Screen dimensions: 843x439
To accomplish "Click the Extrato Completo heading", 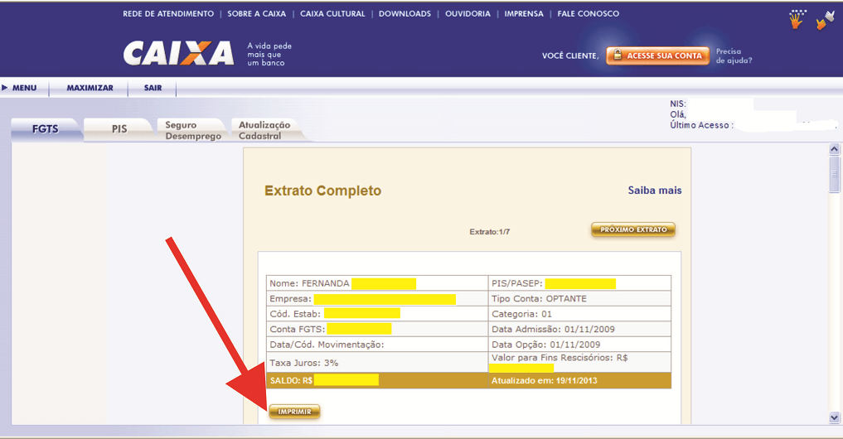I will [322, 191].
